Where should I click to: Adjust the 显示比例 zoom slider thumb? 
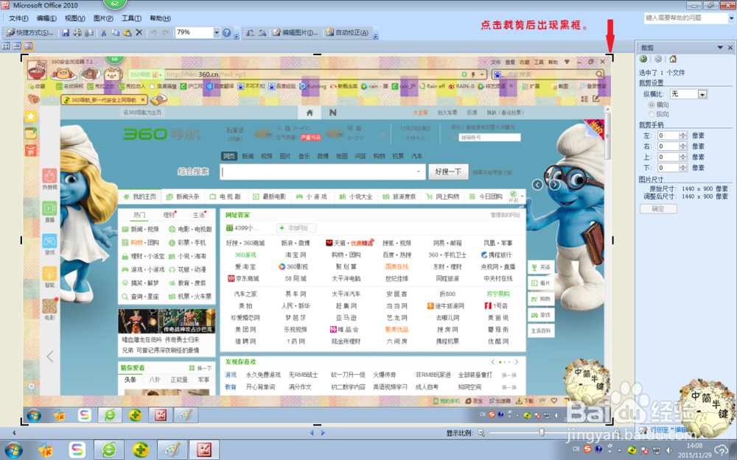[542, 432]
